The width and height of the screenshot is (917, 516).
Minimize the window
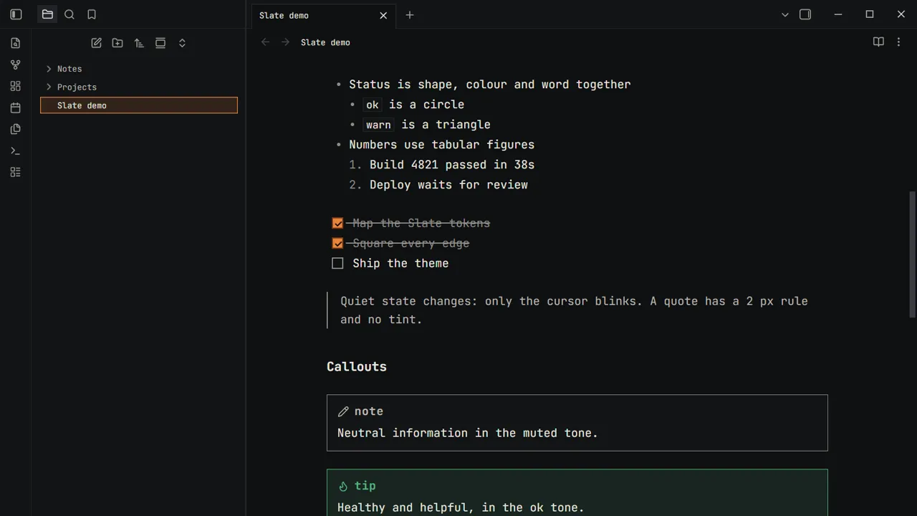838,14
